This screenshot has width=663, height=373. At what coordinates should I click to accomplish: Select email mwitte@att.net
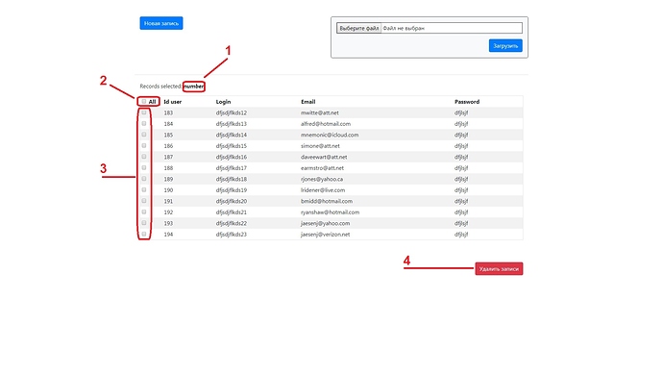coord(320,112)
